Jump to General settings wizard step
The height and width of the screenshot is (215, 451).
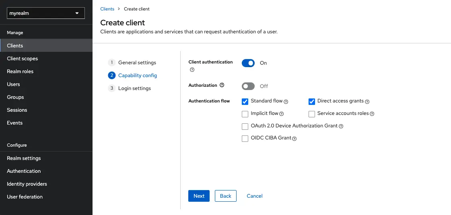click(132, 62)
